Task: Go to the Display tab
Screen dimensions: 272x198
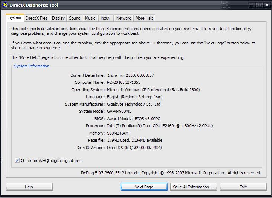Action: pos(58,18)
